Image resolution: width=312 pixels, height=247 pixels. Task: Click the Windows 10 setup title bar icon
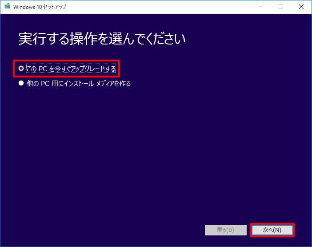tap(8, 6)
